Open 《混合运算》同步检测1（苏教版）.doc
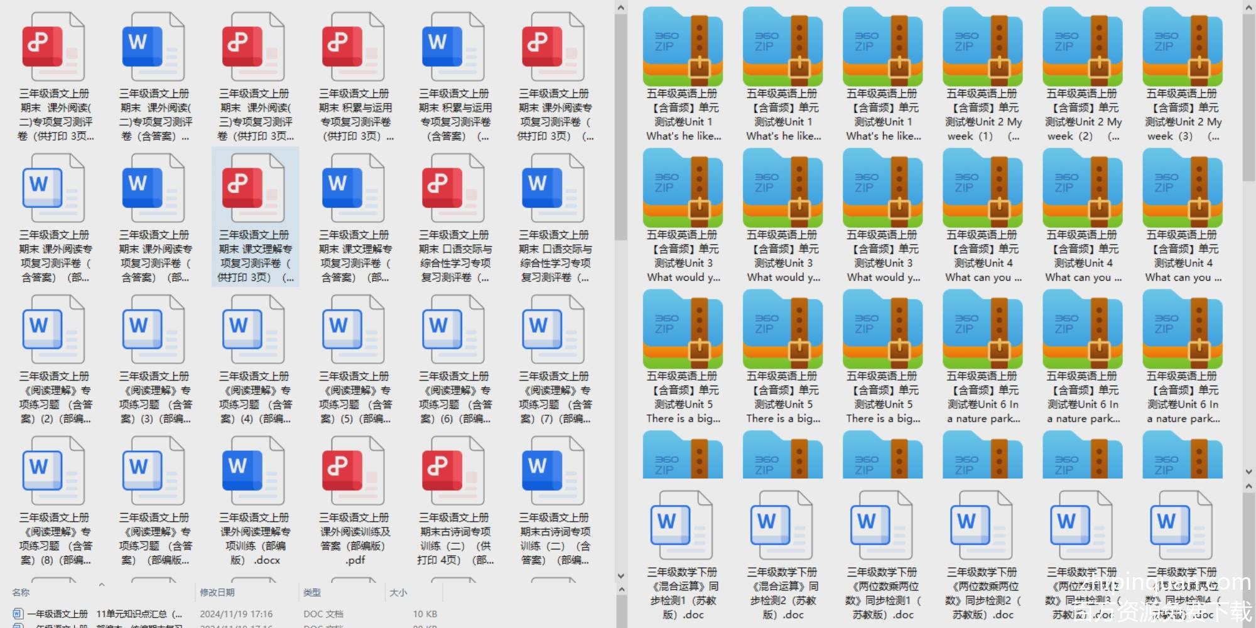The image size is (1256, 628). coord(683,555)
